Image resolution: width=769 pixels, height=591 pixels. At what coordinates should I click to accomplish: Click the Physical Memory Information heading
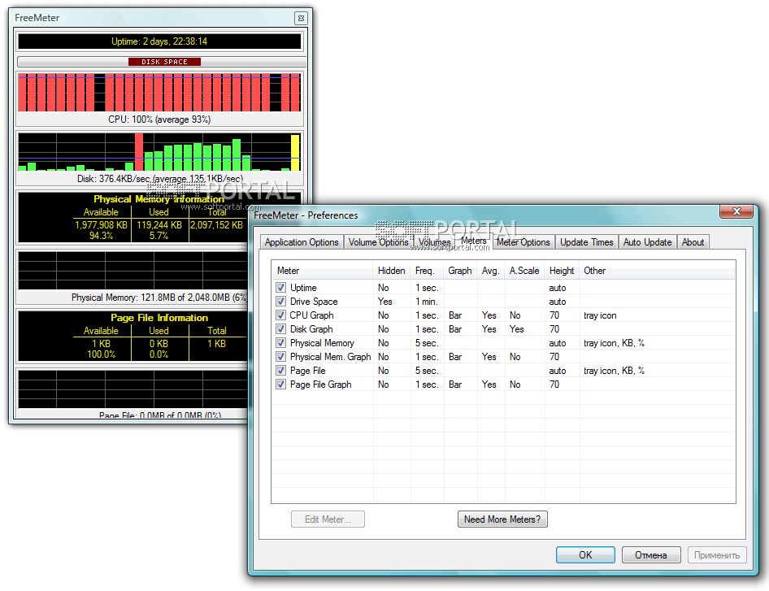pos(159,199)
